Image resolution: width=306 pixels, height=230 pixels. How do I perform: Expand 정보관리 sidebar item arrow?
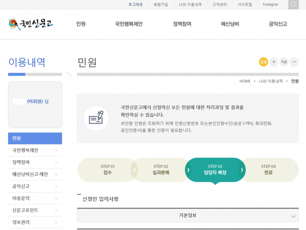(x=56, y=223)
